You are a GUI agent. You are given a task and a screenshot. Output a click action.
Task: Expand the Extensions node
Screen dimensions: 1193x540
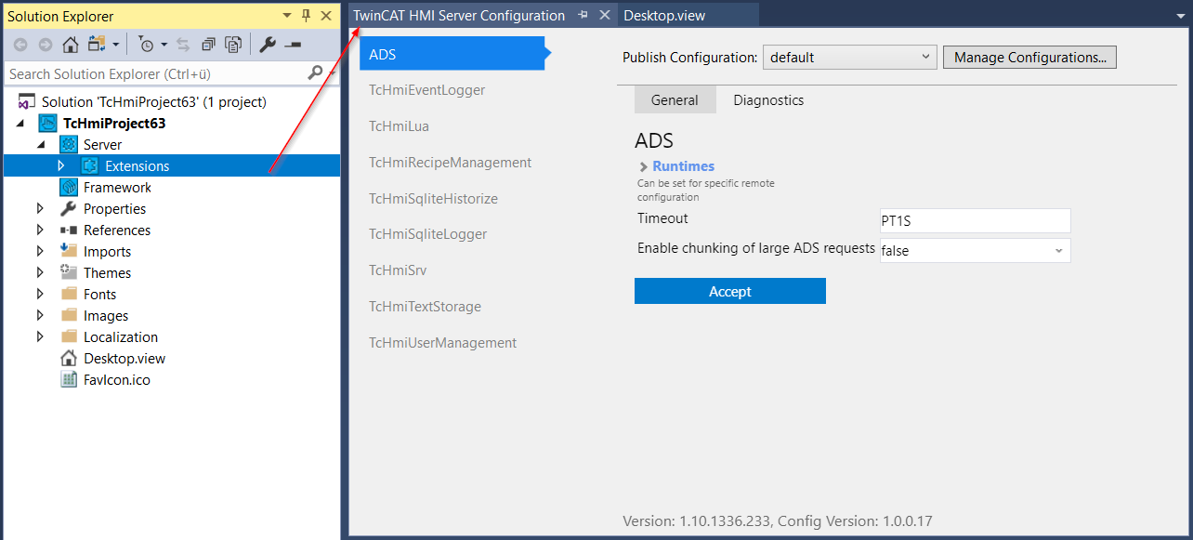pyautogui.click(x=61, y=165)
